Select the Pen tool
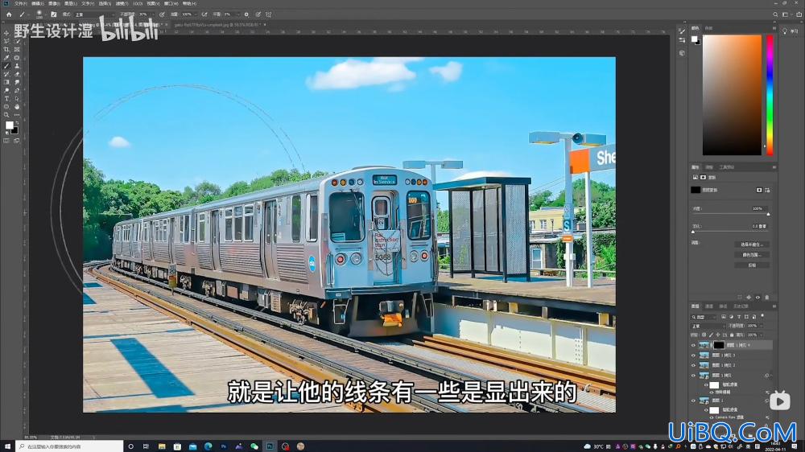Viewport: 805px width, 452px height. (x=17, y=90)
